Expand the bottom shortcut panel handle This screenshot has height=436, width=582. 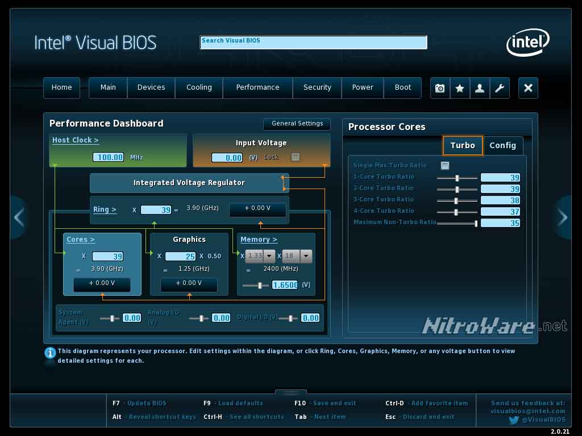click(290, 392)
